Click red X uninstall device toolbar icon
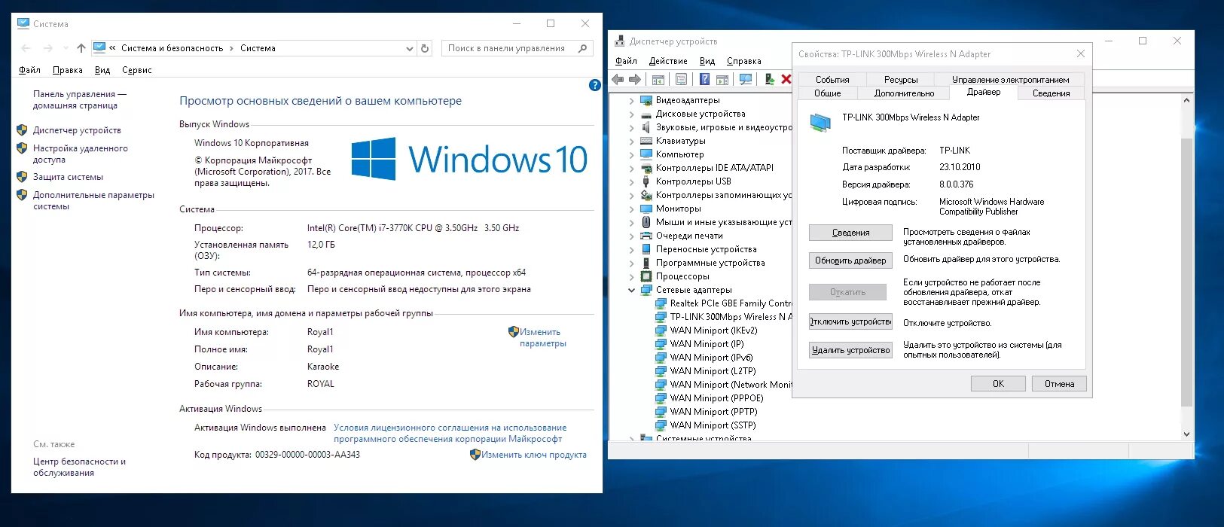The image size is (1224, 527). point(786,79)
